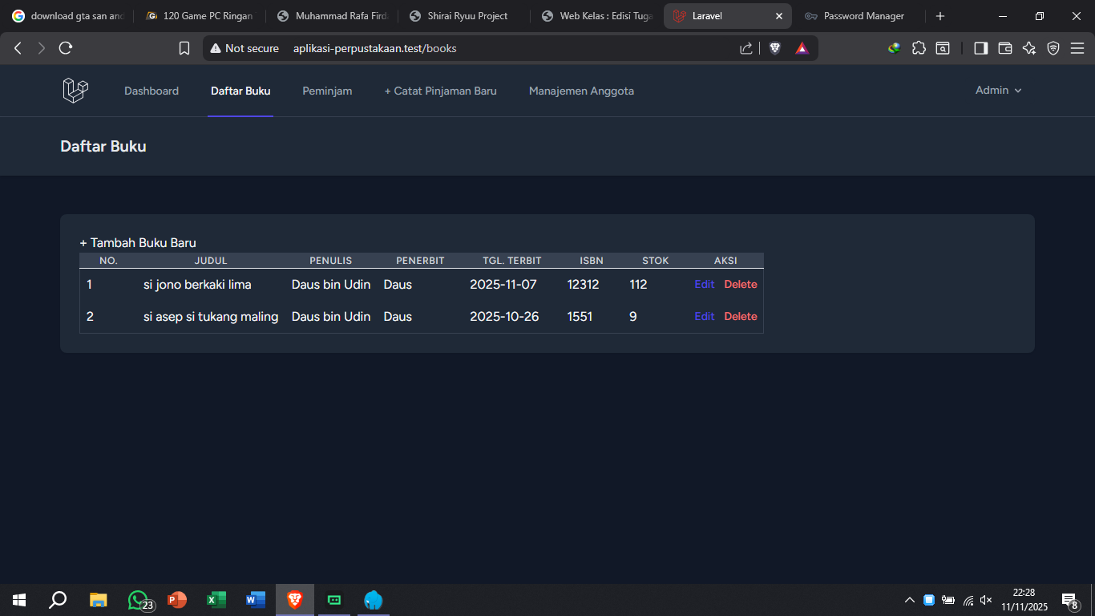1095x616 pixels.
Task: Delete the book "si asep si tukang maling"
Action: (740, 317)
